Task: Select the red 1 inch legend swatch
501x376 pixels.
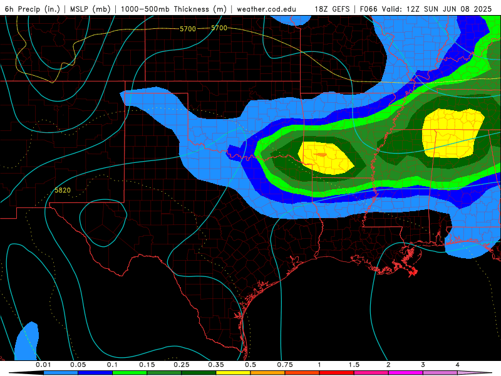Action: (337, 373)
